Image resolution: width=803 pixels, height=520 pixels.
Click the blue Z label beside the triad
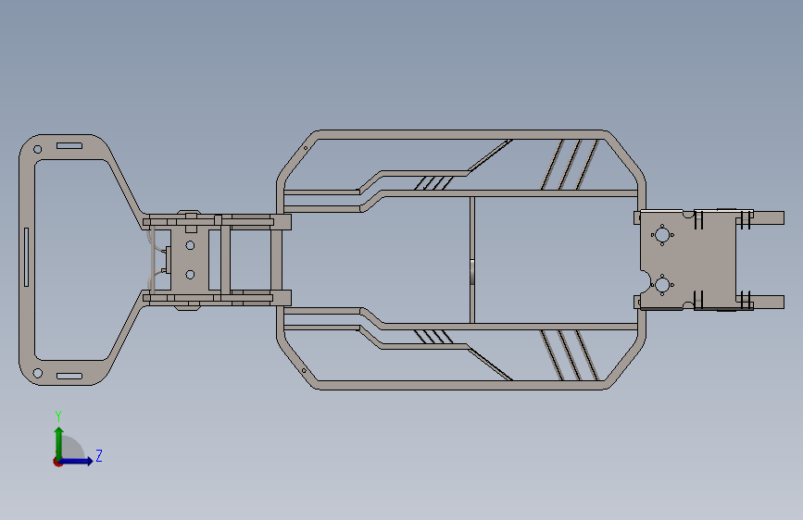coord(99,455)
